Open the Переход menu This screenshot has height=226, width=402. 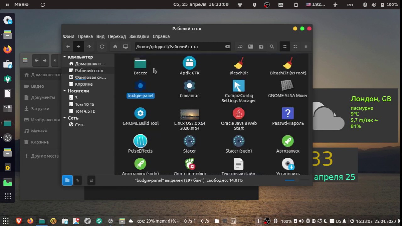tap(117, 36)
